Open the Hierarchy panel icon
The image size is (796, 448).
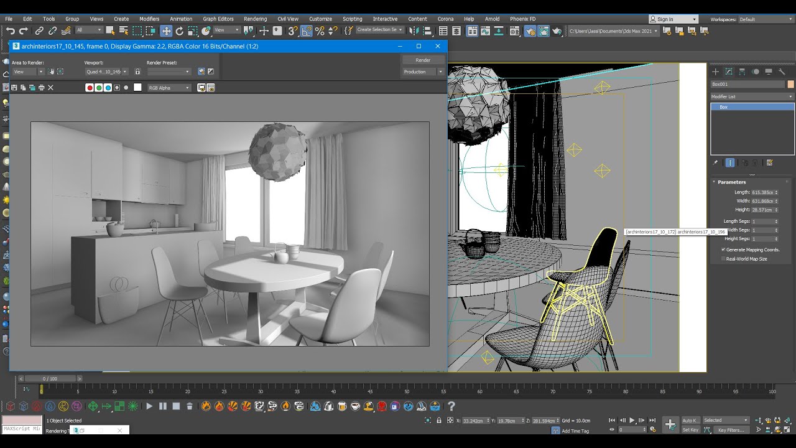742,72
